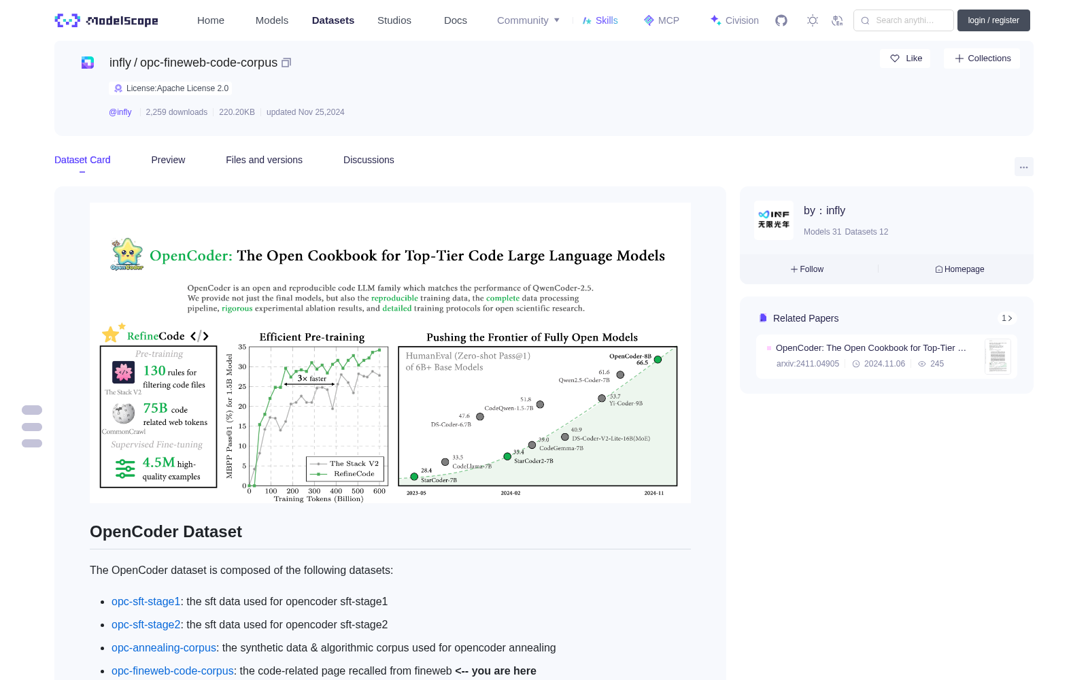Click the MCP diamond icon

pos(649,20)
